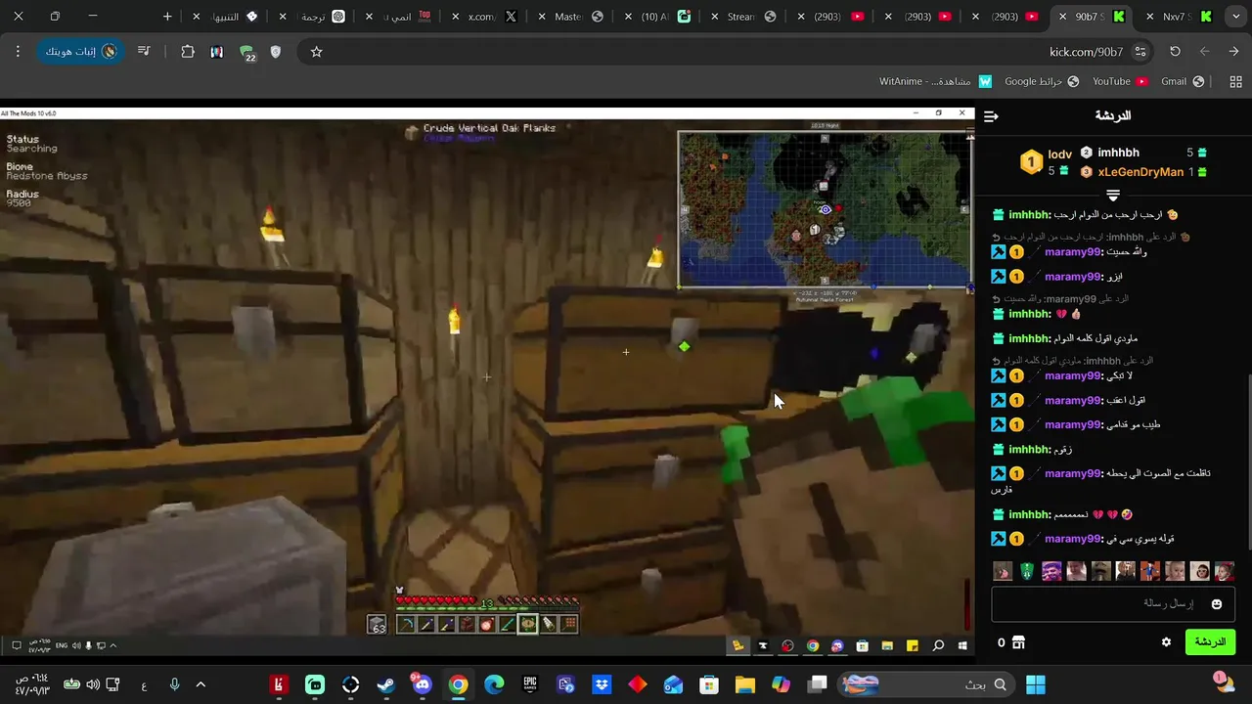Click the taskbar search box
This screenshot has width=1252, height=704.
(x=926, y=684)
